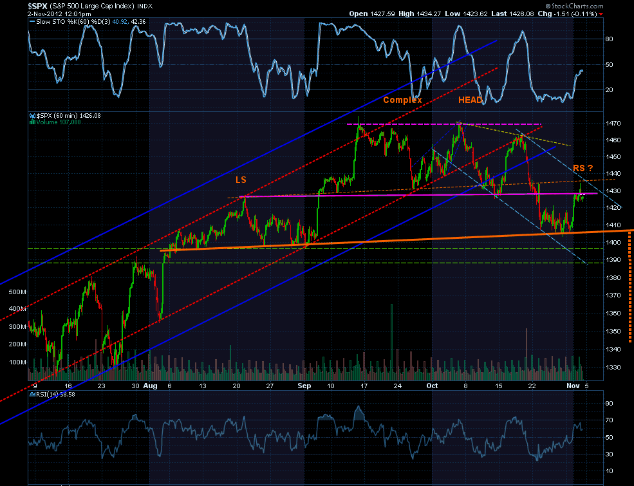Click the 1470 price axis label
Image resolution: width=634 pixels, height=486 pixels.
pyautogui.click(x=613, y=124)
